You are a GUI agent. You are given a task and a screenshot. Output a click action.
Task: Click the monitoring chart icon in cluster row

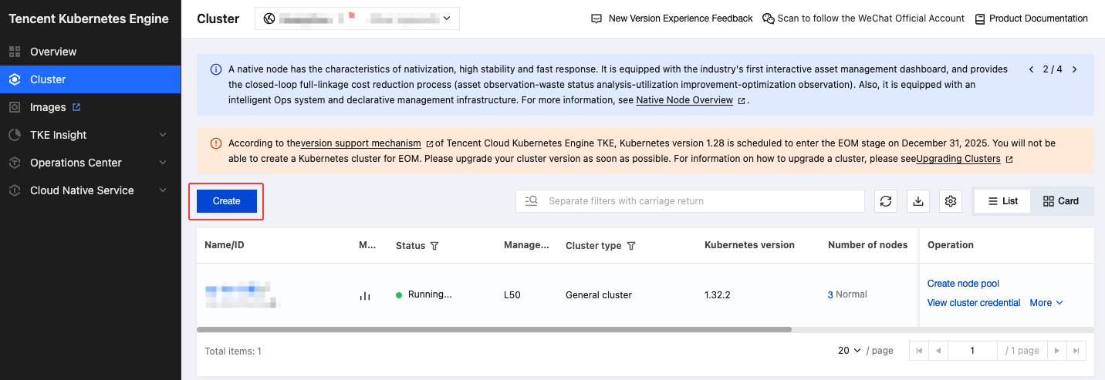pyautogui.click(x=365, y=295)
